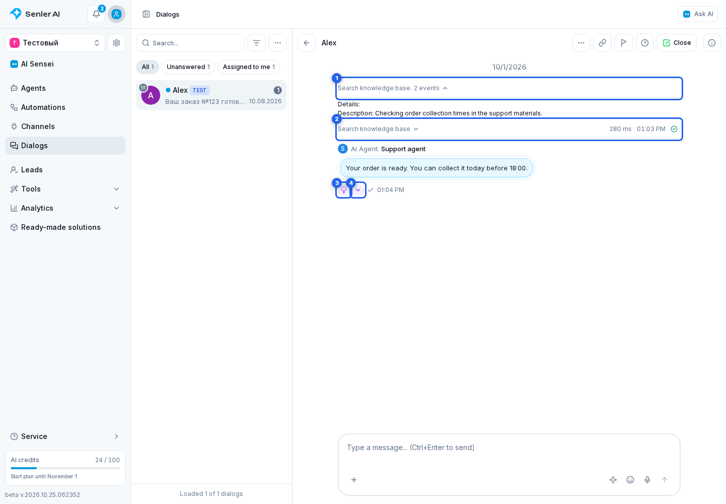
Task: Click the AI sparkle icon in composer
Action: tap(613, 480)
